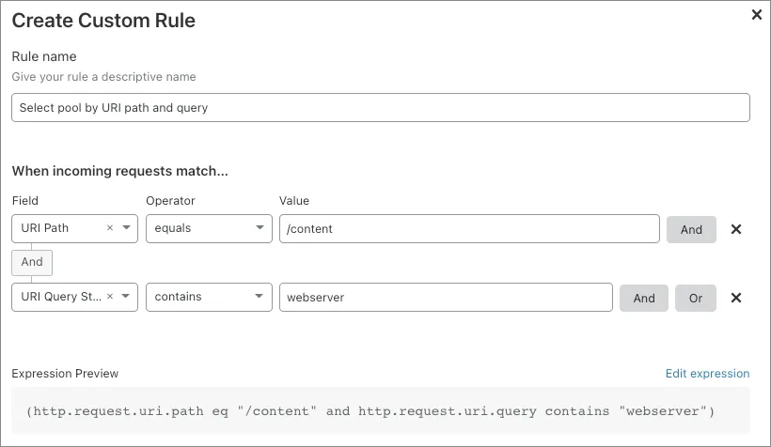
Task: Remove the URI Path condition row
Action: [736, 229]
